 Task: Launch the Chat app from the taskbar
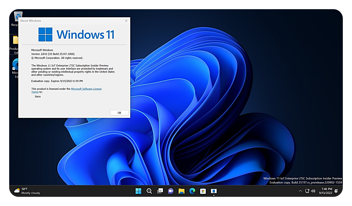point(171,191)
